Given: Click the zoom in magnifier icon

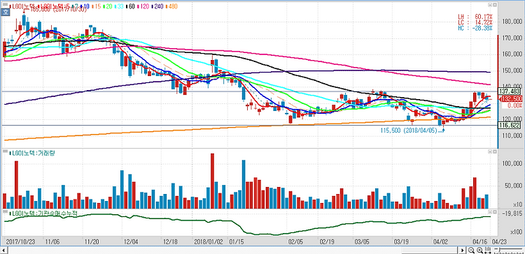Looking at the screenshot, I should click(x=479, y=250).
